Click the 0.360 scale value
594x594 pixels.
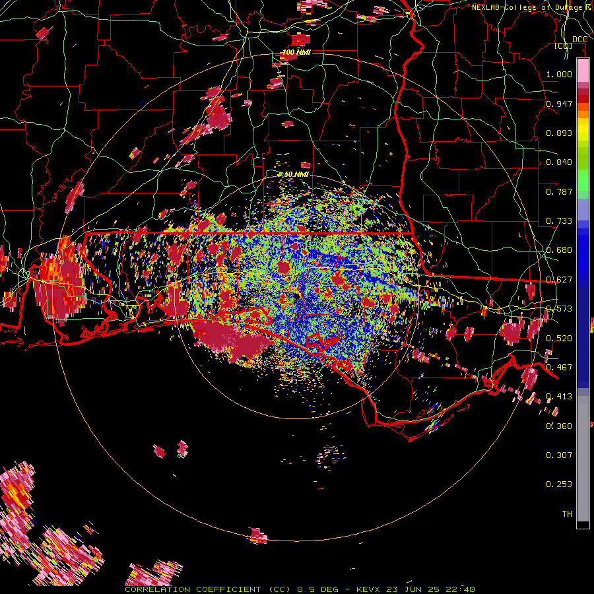click(x=559, y=426)
